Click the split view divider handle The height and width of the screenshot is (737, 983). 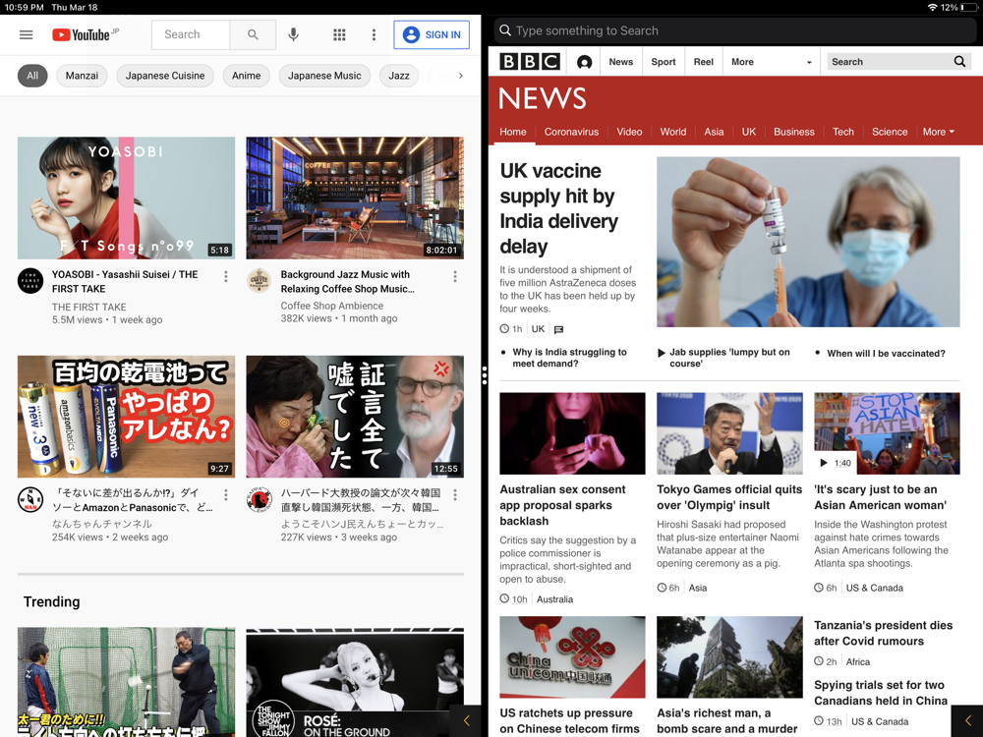tap(485, 375)
